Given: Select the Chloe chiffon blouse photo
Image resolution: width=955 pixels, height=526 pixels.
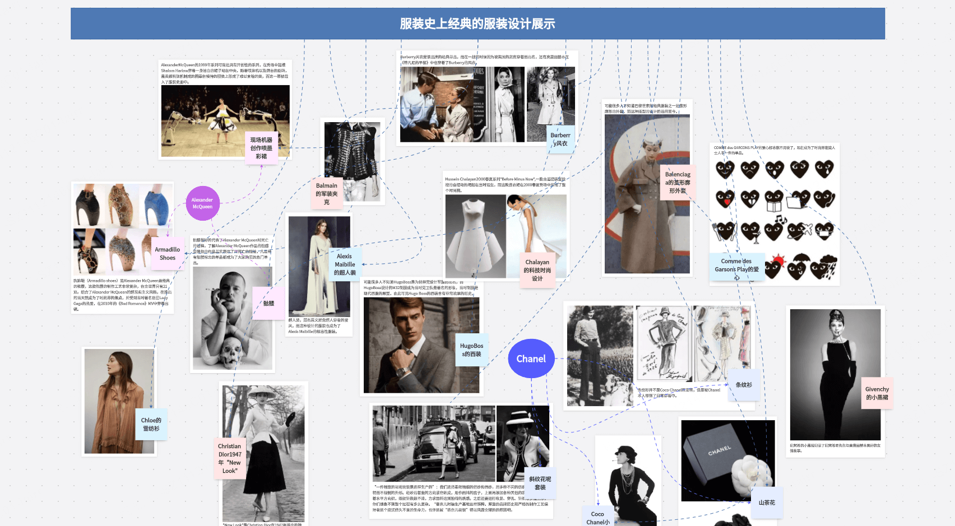Looking at the screenshot, I should (119, 401).
